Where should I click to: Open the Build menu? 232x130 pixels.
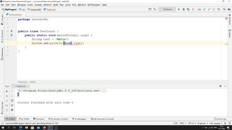point(55,5)
